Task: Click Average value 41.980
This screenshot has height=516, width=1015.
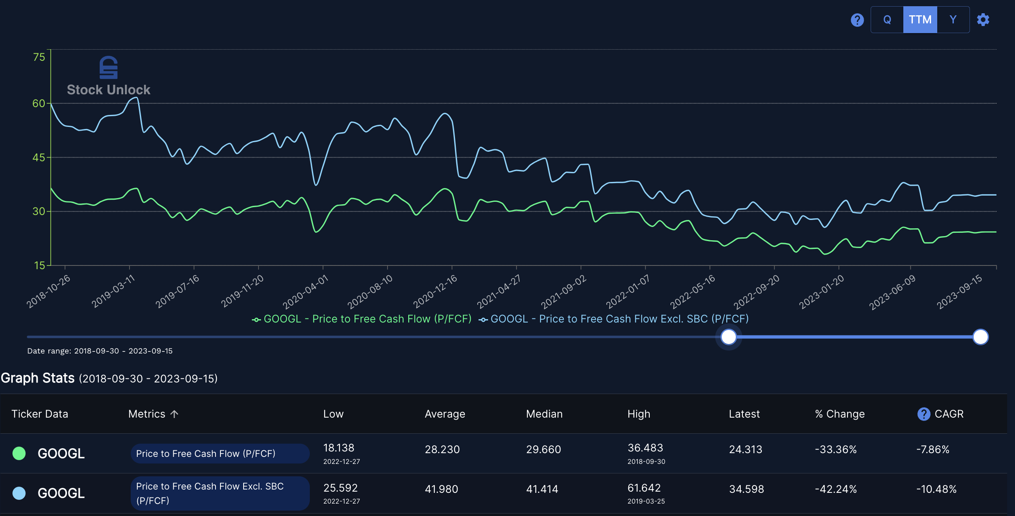Action: point(441,489)
